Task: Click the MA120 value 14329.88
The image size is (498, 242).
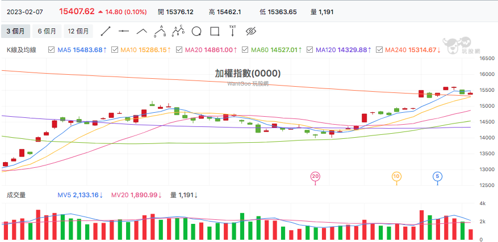Action: 352,50
